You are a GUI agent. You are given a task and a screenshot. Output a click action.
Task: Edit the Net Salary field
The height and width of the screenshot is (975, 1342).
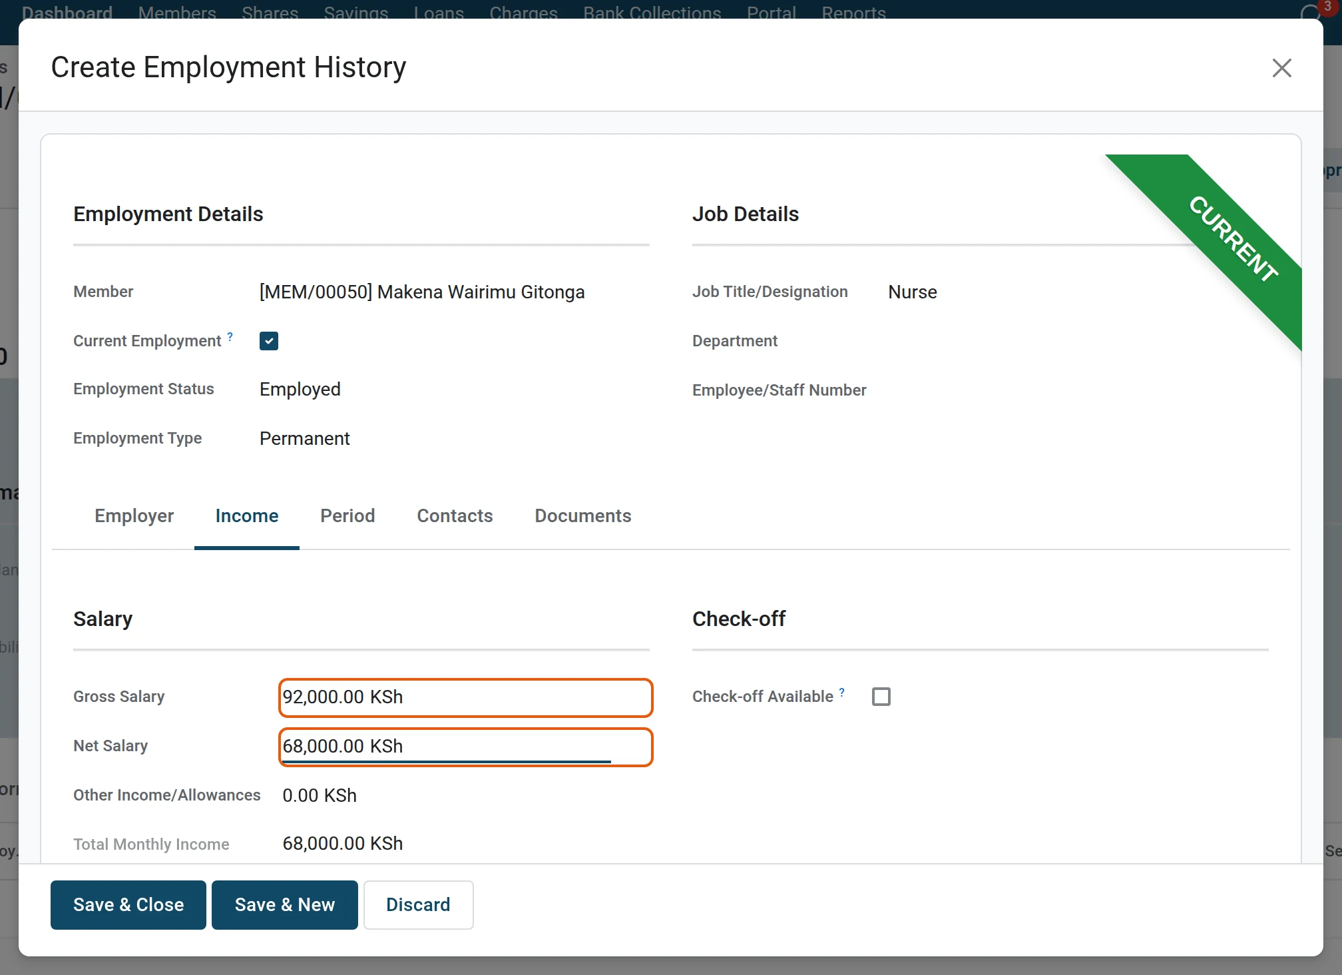pyautogui.click(x=465, y=747)
